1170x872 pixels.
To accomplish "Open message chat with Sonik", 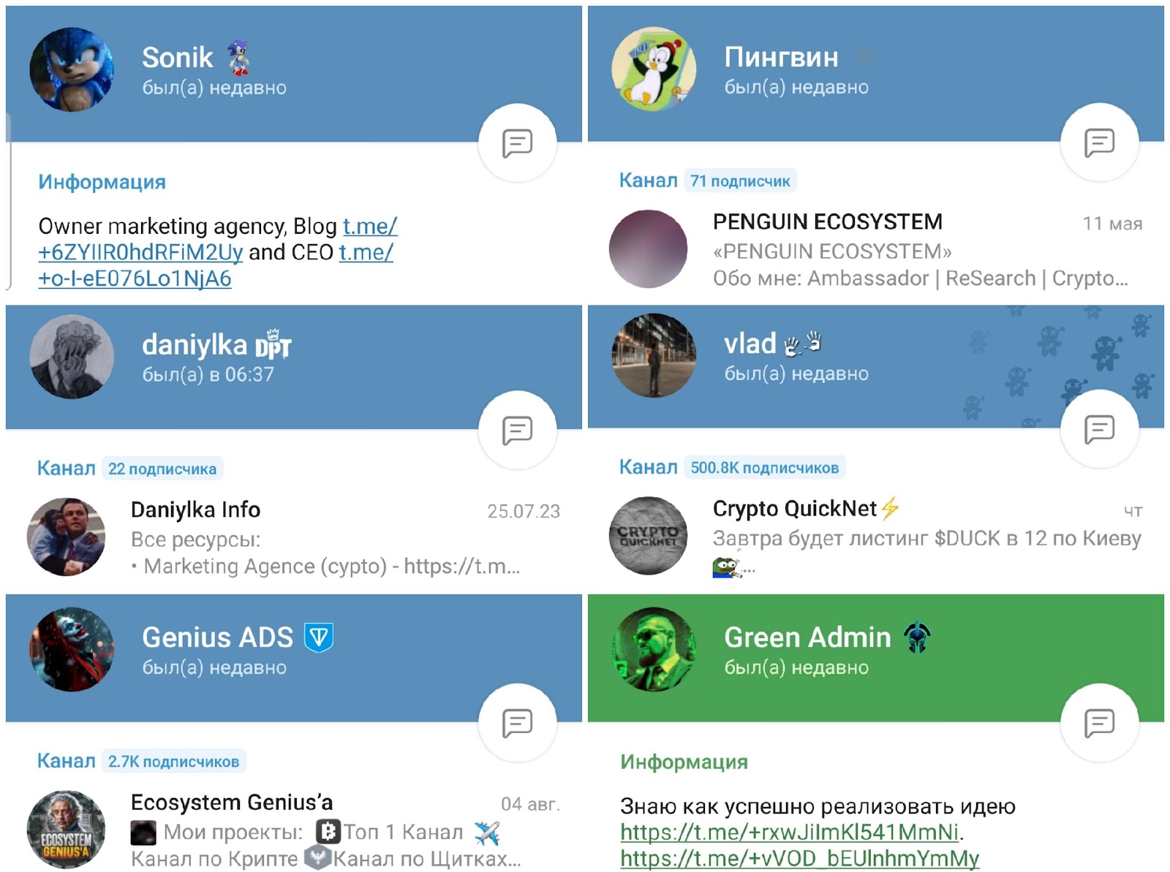I will pyautogui.click(x=517, y=143).
